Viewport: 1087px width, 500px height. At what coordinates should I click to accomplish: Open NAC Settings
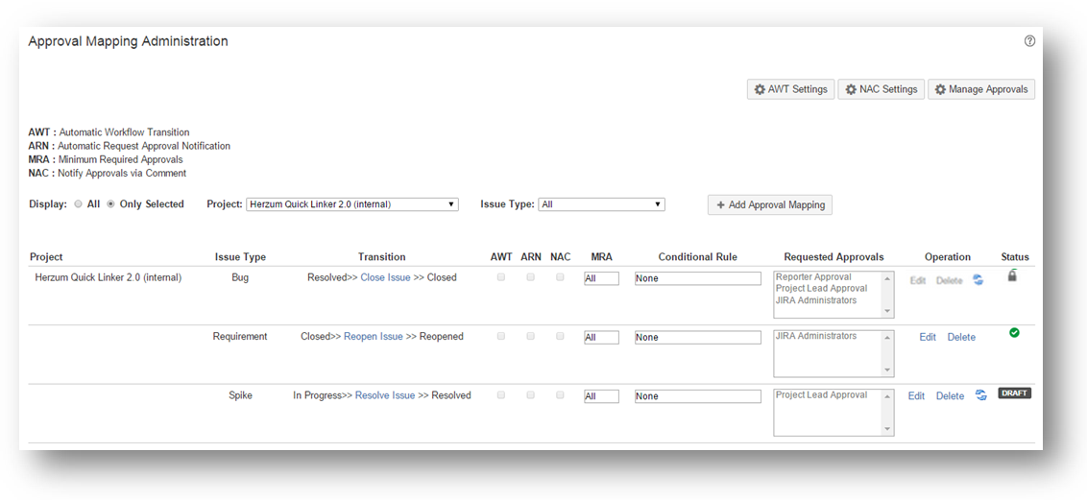pyautogui.click(x=881, y=89)
